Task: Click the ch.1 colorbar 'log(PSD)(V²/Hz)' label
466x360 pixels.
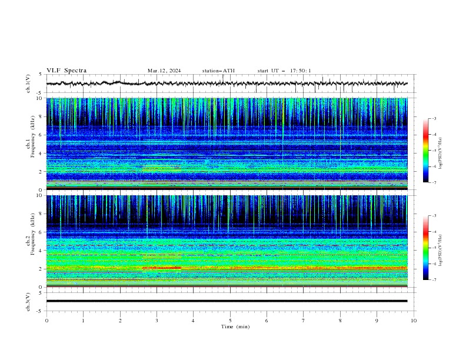Action: [x=440, y=154]
